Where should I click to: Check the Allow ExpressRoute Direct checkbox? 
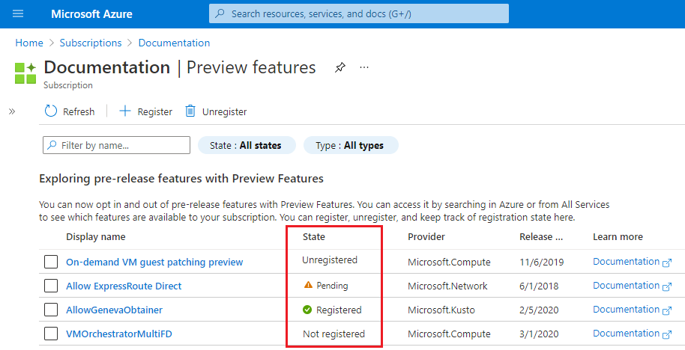(x=51, y=286)
